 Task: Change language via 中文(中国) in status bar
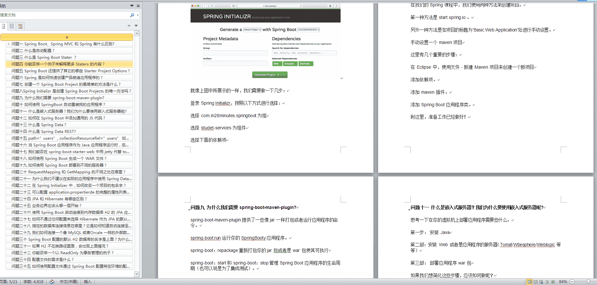[69, 282]
